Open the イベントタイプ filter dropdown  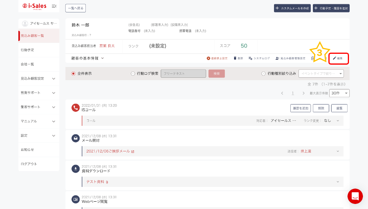322,74
